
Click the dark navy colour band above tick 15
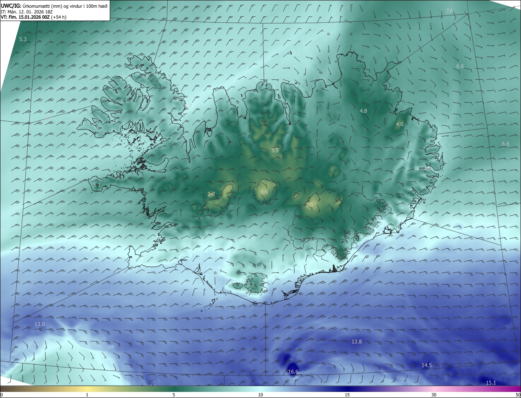coord(347,389)
